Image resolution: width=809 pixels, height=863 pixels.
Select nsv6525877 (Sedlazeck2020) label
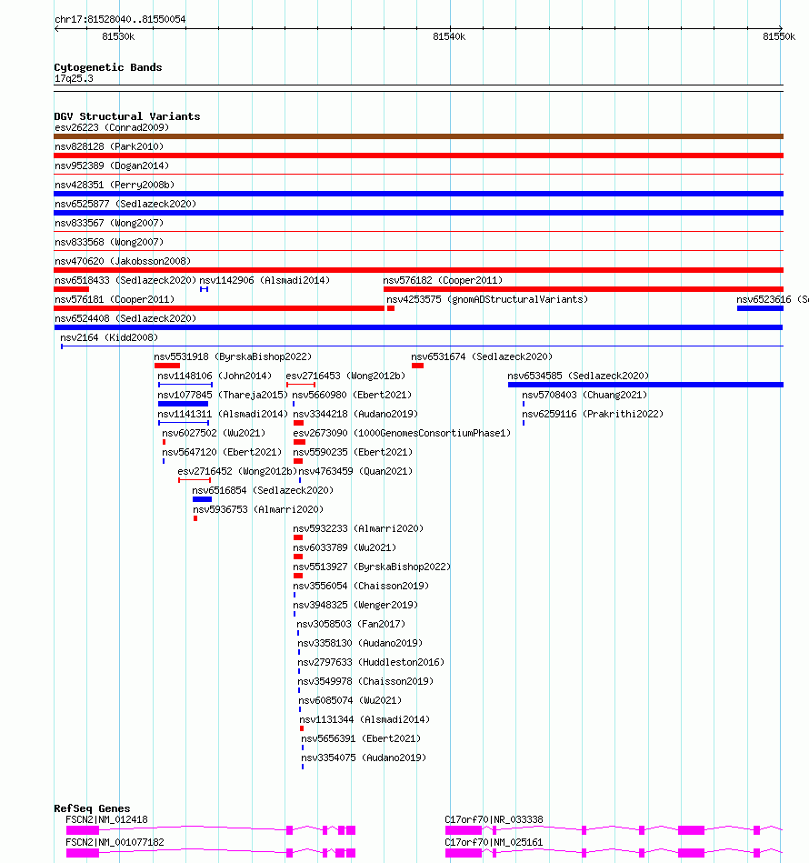(x=125, y=205)
